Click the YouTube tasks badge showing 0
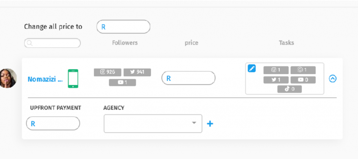 [x=303, y=80]
